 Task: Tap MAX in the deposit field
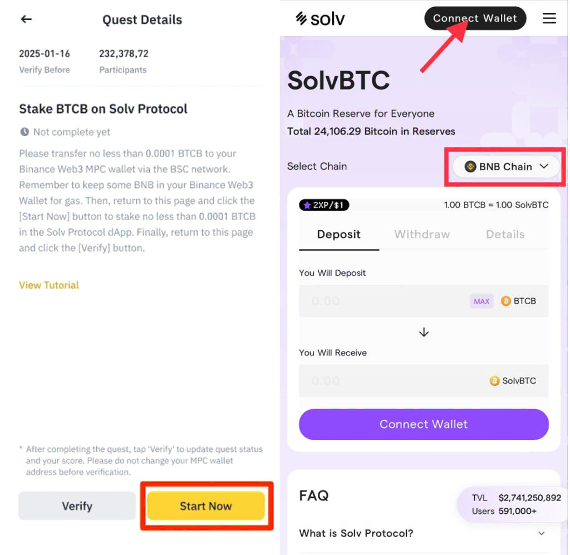[481, 301]
